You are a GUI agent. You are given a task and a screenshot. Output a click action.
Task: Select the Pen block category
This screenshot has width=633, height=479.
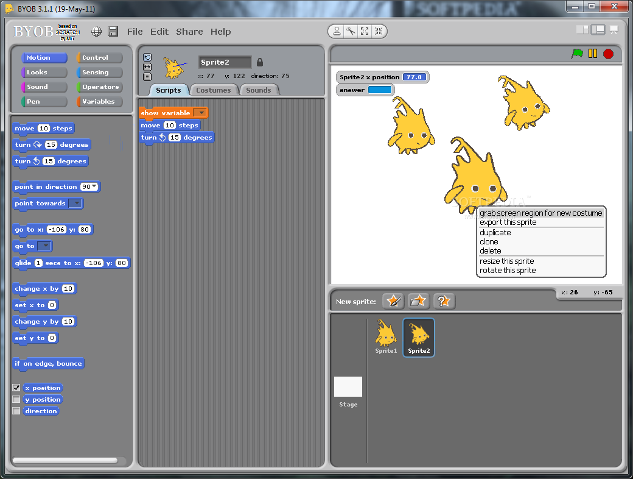pos(44,101)
